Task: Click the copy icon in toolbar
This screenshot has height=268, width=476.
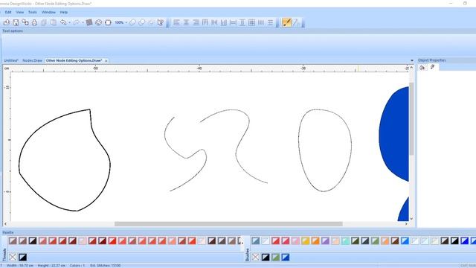Action: tap(44, 22)
